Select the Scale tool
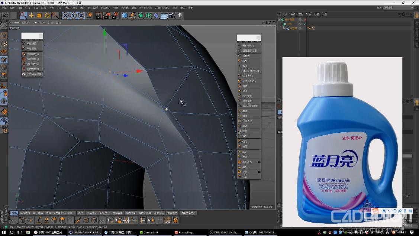Screen dimensions: 419x236 pyautogui.click(x=39, y=16)
